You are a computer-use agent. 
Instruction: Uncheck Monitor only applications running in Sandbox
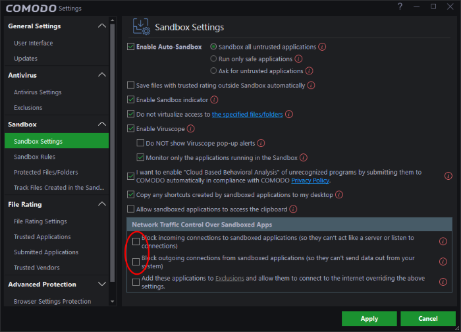(140, 157)
